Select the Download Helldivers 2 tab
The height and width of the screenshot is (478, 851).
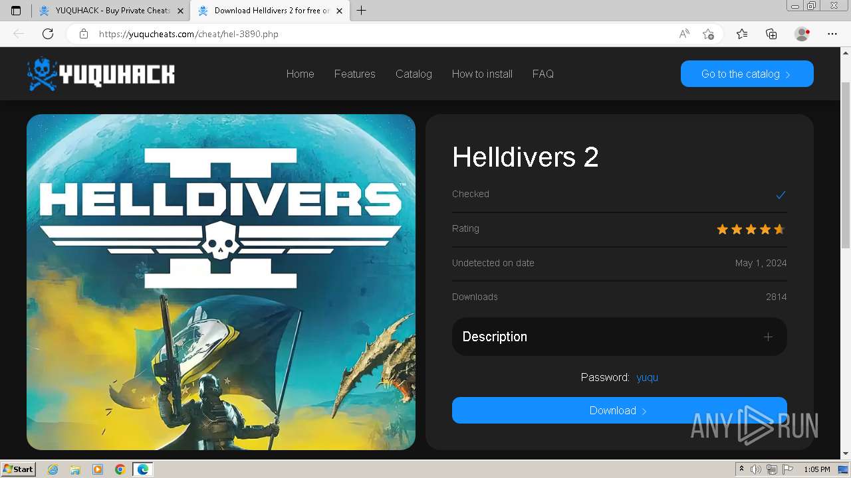point(271,11)
